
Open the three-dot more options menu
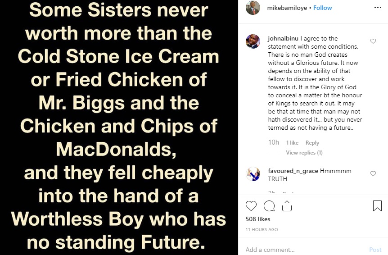377,8
